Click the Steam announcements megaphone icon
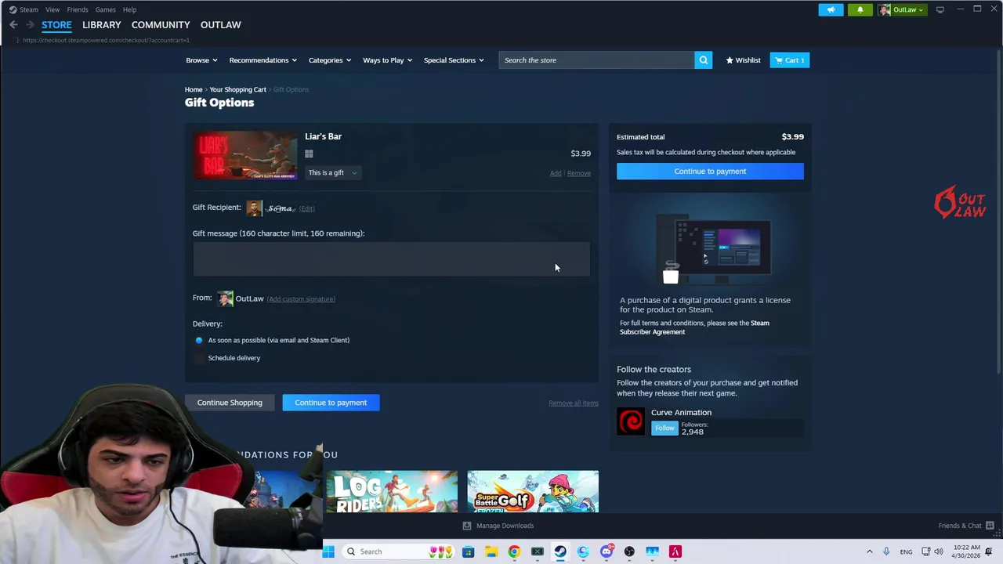The image size is (1003, 564). 831,9
